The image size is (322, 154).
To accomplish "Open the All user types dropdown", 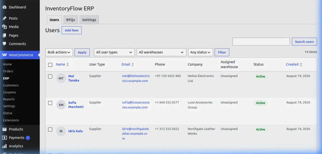I will tap(114, 52).
